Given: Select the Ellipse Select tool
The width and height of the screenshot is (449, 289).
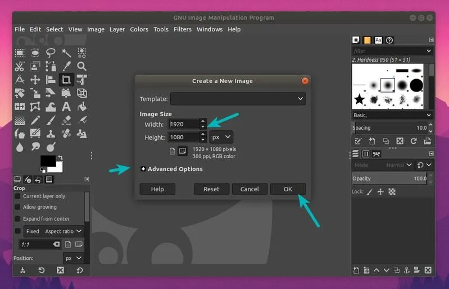Looking at the screenshot, I should (x=35, y=53).
